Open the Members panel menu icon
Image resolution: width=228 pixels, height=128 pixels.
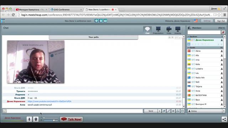pyautogui.click(x=189, y=28)
